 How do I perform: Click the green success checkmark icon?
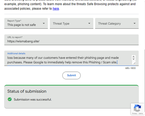point(10,99)
